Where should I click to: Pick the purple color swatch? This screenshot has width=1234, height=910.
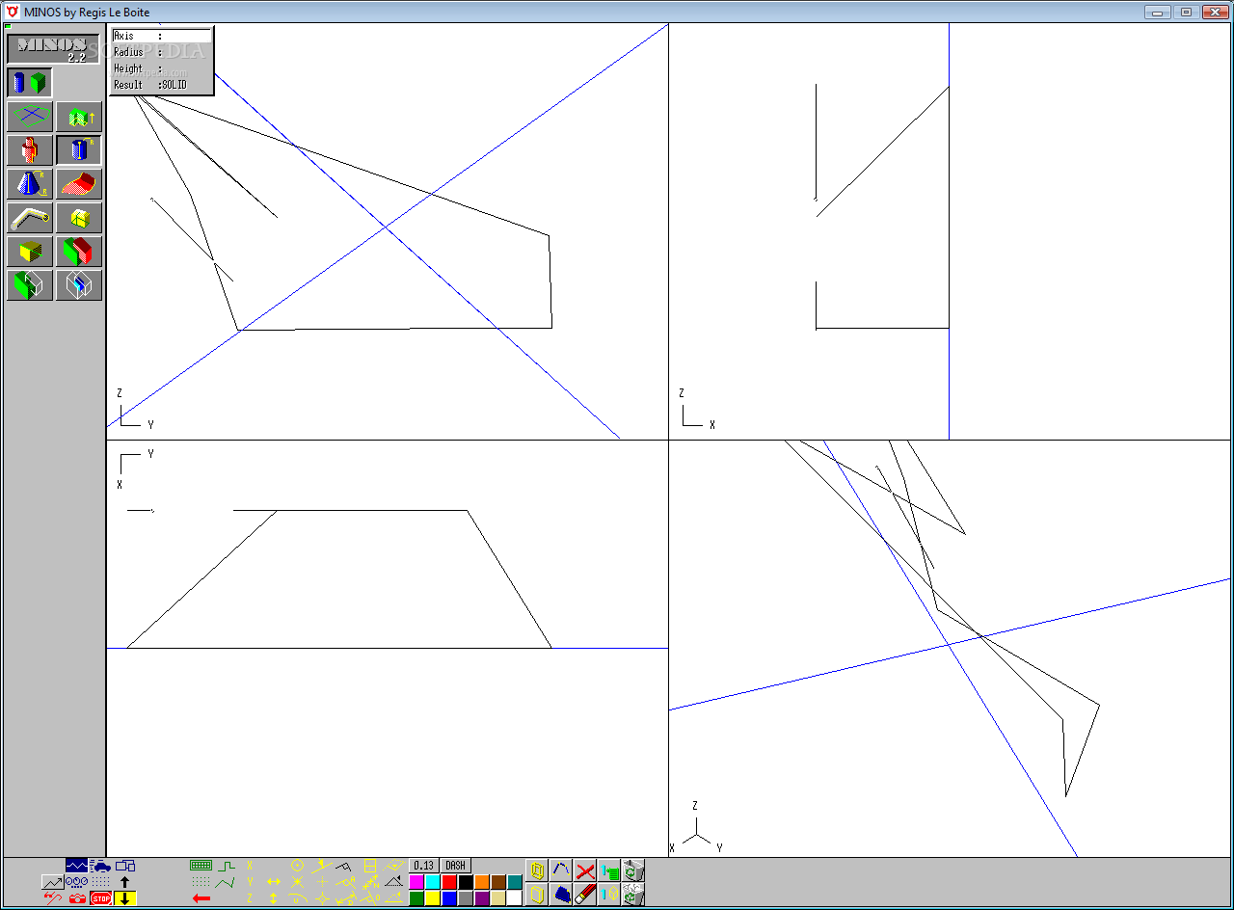(x=482, y=898)
